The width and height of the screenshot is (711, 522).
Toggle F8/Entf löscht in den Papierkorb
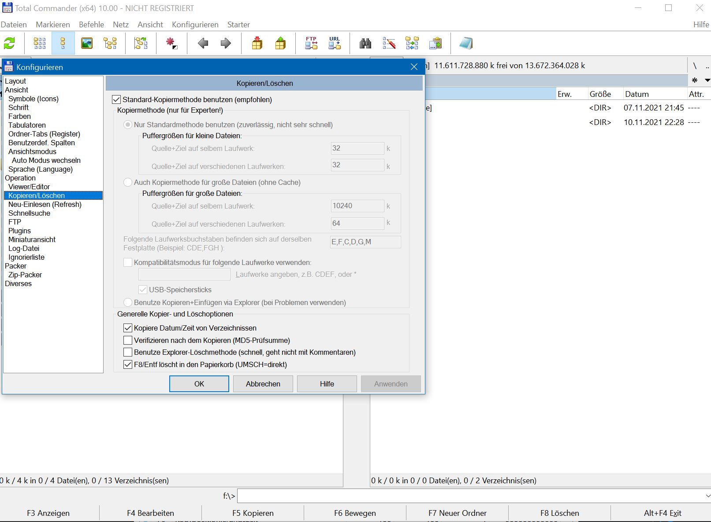tap(128, 364)
